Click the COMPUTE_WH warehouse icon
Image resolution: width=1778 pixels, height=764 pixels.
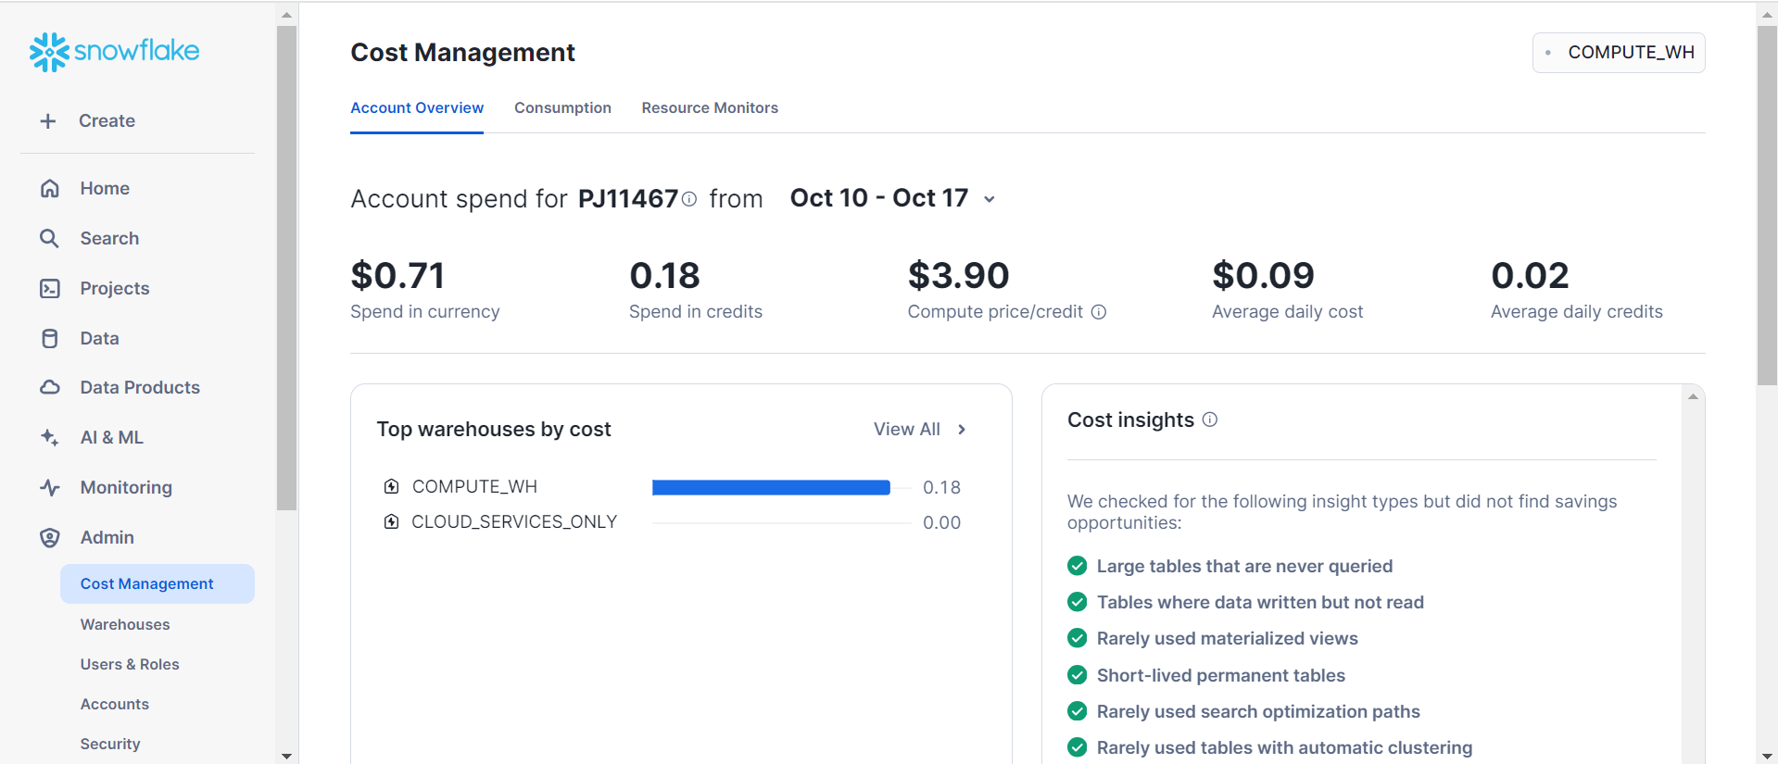click(x=392, y=486)
